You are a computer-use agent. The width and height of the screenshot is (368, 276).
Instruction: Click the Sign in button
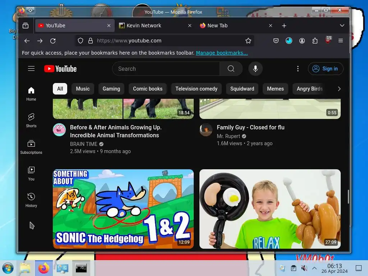326,69
